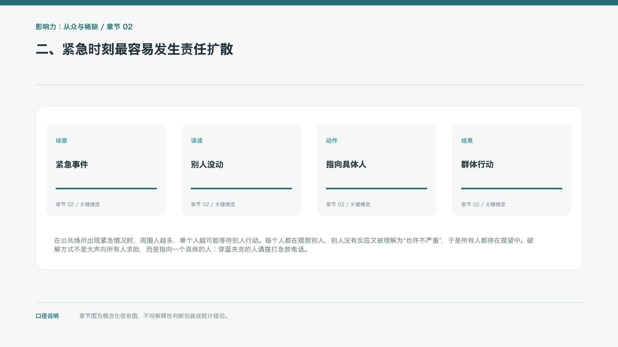Click the footer text under 群体行动
This screenshot has width=618, height=347.
point(483,204)
